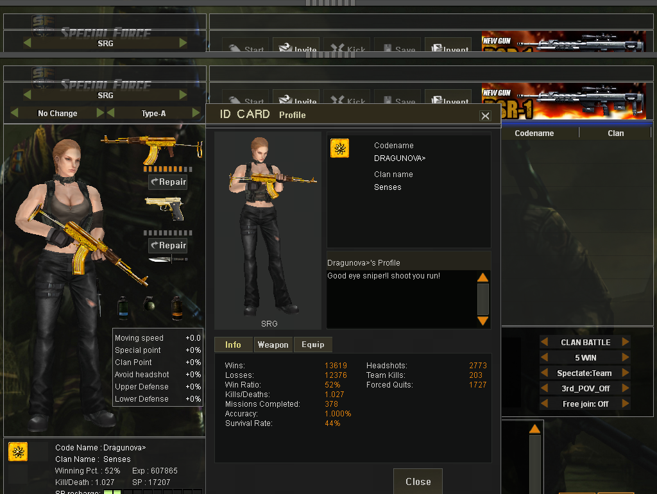Left arrow beside No Change
The width and height of the screenshot is (657, 494).
click(14, 113)
